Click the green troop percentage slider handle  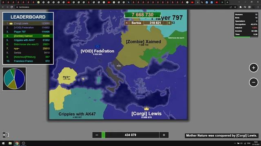click(x=103, y=135)
